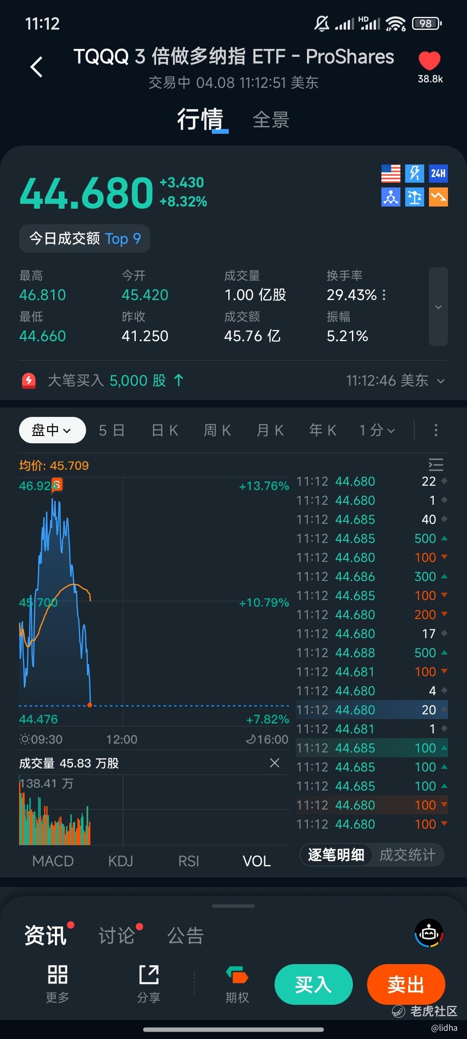Show the MACD indicator
The height and width of the screenshot is (1039, 467).
click(x=53, y=861)
